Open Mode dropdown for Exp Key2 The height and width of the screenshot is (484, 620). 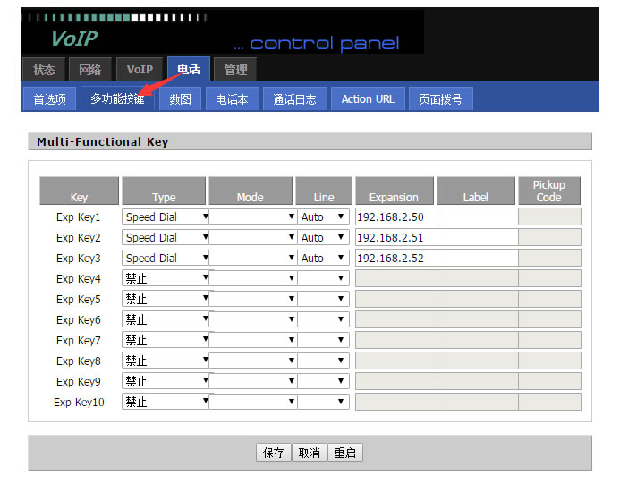(x=252, y=237)
